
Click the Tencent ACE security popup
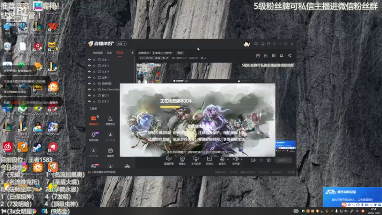tap(352, 197)
